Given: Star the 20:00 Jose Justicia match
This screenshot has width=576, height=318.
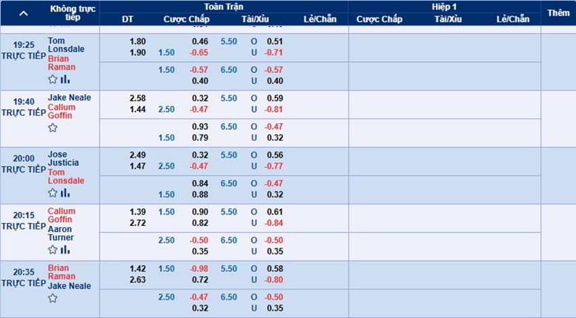Looking at the screenshot, I should [x=53, y=193].
